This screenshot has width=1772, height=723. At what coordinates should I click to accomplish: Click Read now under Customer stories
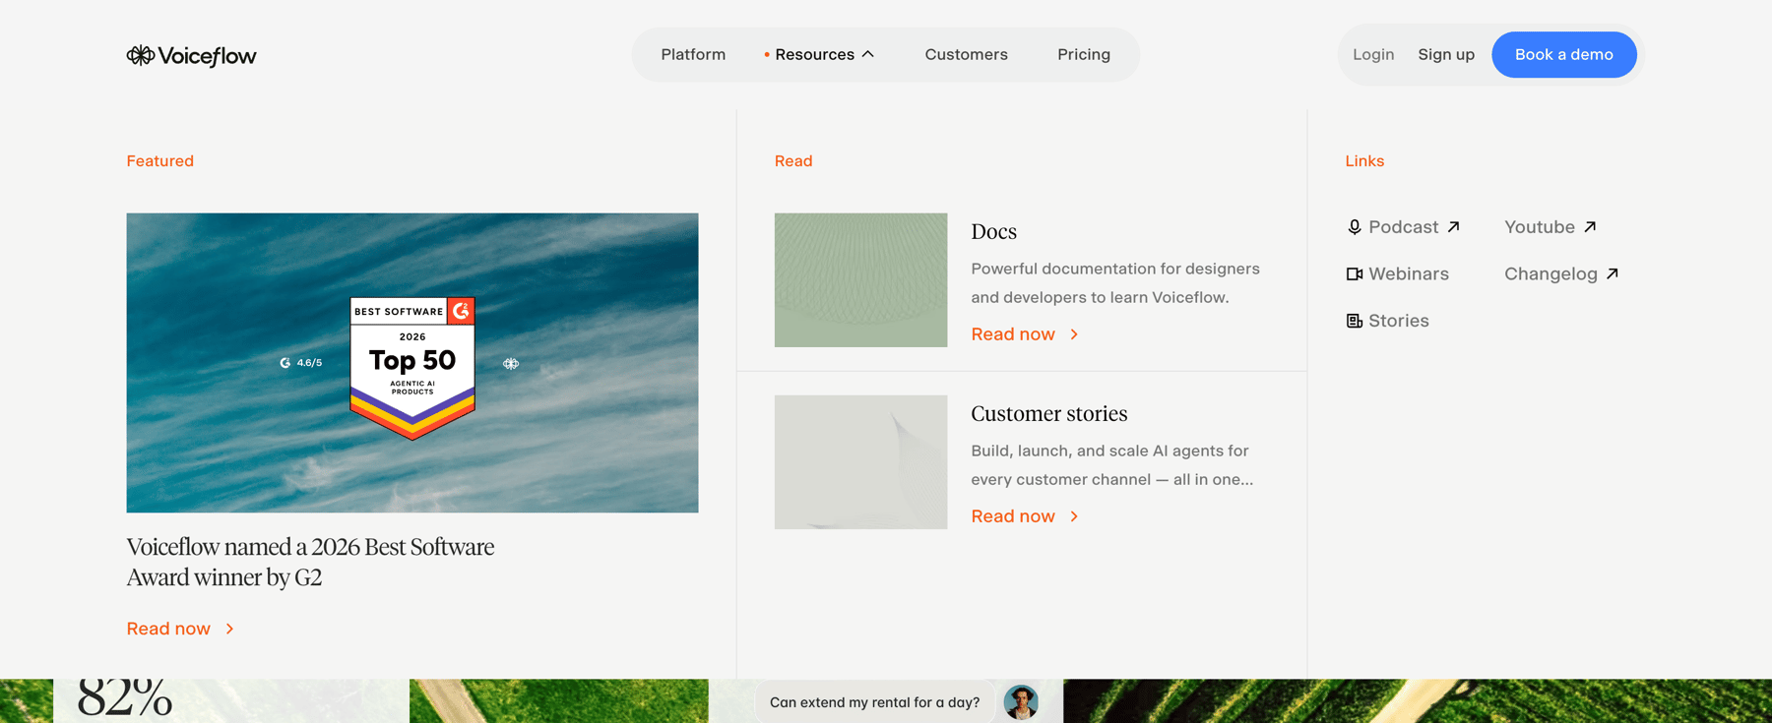pos(1013,516)
